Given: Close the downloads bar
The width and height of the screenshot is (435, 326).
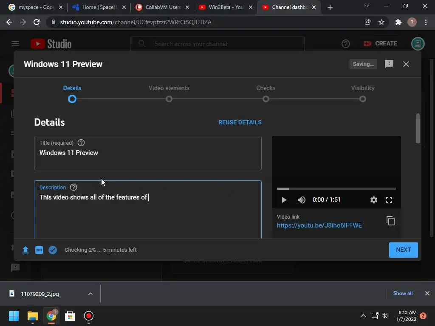Looking at the screenshot, I should tap(427, 293).
